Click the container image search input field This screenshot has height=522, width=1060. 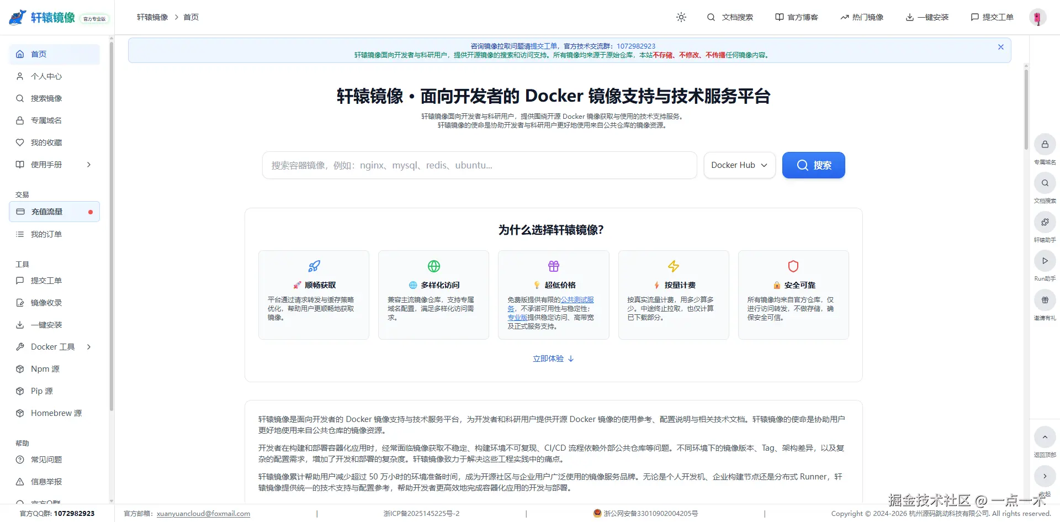[x=479, y=165]
